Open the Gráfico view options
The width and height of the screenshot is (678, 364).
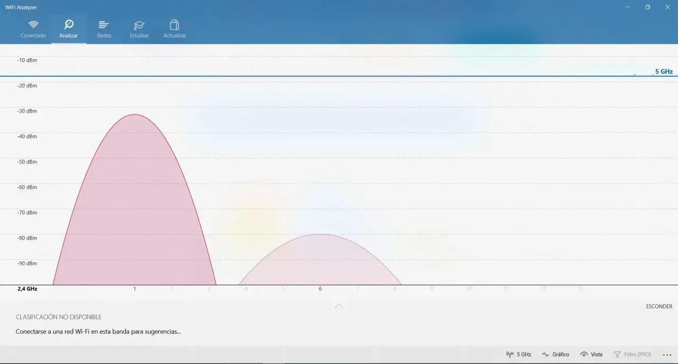coord(556,354)
